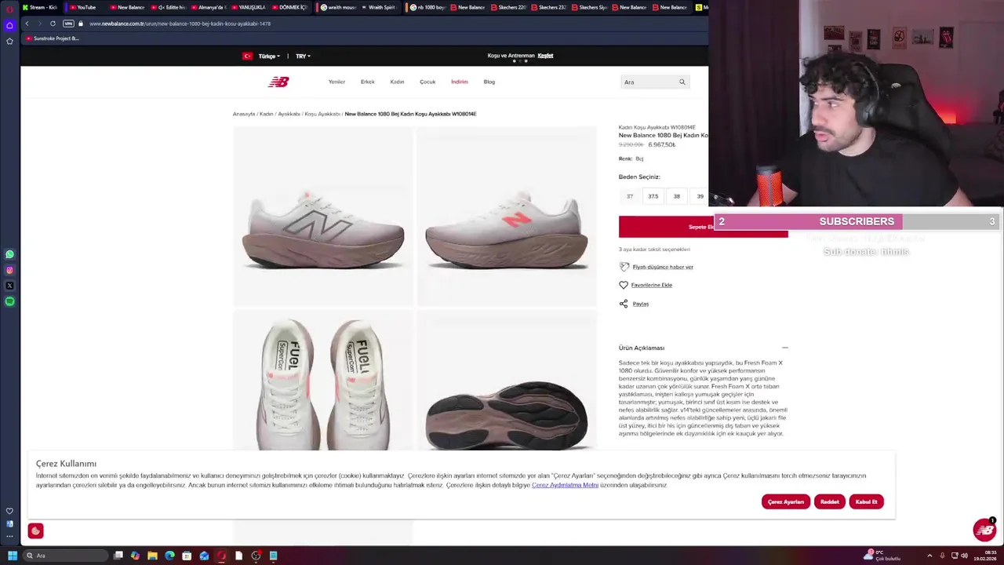Click the sidebar bookmarks star icon
This screenshot has width=1004, height=565.
(x=9, y=41)
